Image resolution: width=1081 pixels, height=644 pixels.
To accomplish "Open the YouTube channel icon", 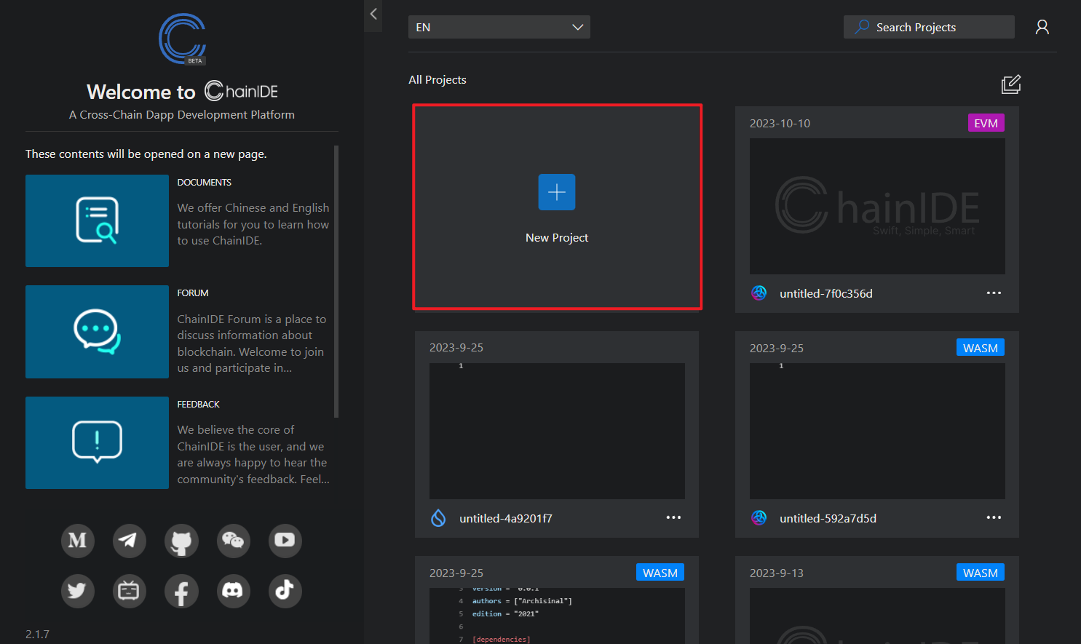I will [x=285, y=541].
